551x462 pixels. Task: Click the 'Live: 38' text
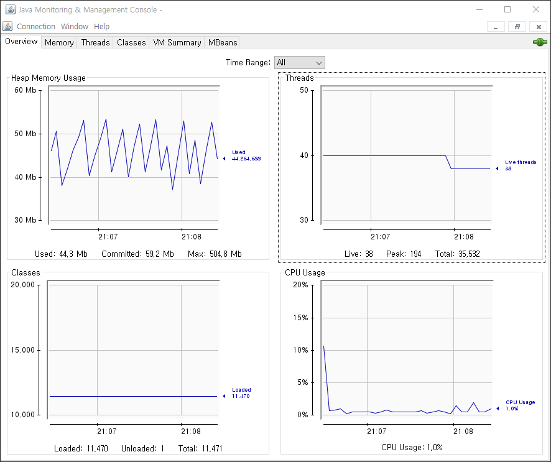click(x=358, y=254)
